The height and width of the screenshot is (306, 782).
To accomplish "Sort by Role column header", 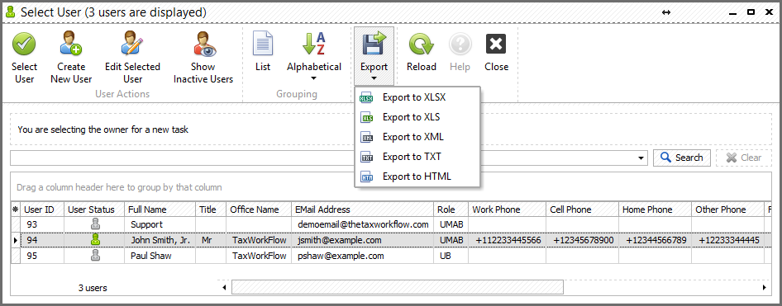I will (x=451, y=209).
